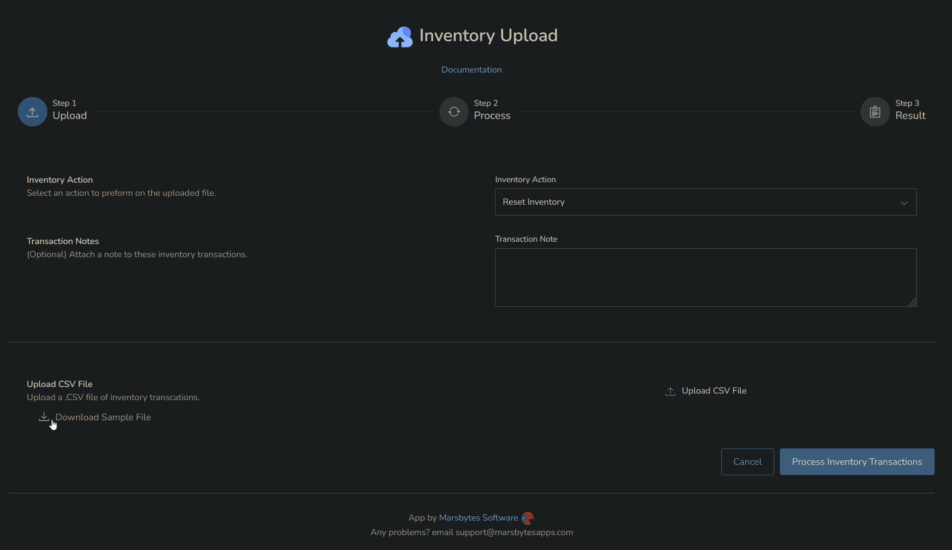Click the Marsbytes Software logo in the footer
The height and width of the screenshot is (550, 952).
tap(527, 517)
